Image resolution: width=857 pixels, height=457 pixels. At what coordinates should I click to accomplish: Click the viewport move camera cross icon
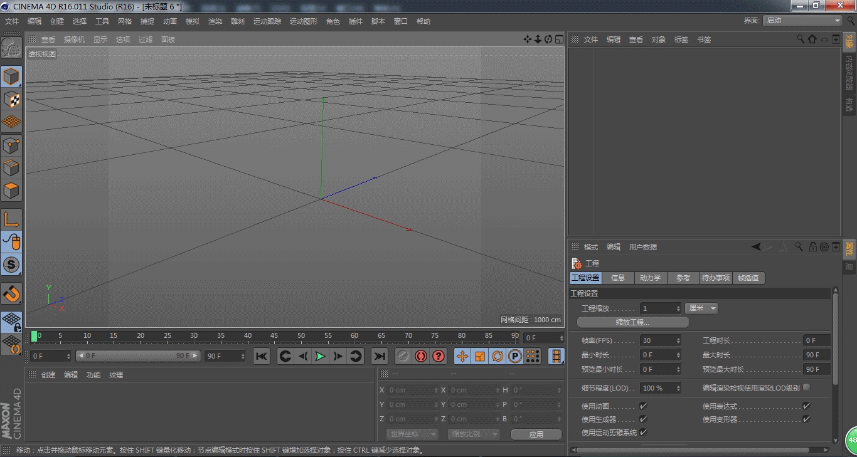pos(528,39)
